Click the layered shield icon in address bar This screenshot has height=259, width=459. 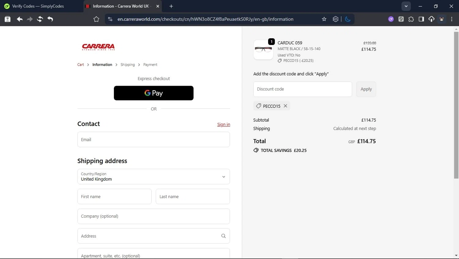click(336, 19)
